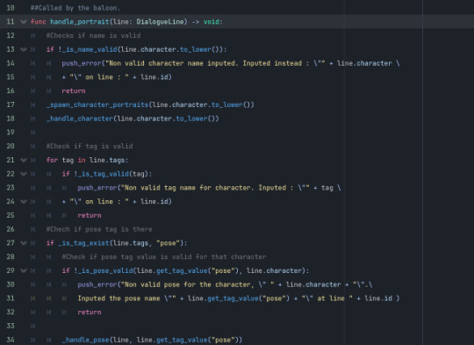Click the '#Checks if name is valid' comment
This screenshot has width=474, height=345.
coord(93,35)
